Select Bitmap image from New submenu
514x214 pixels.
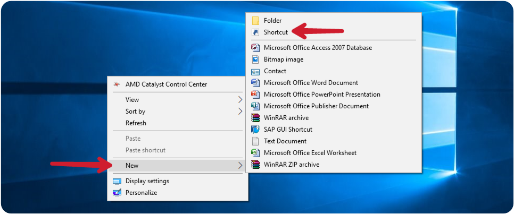[x=334, y=59]
